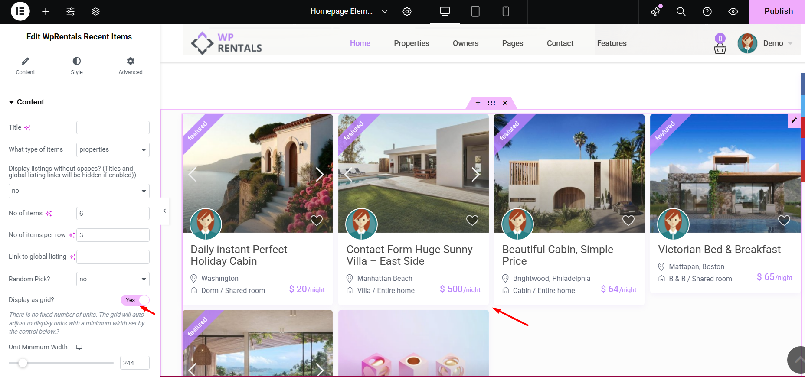This screenshot has width=805, height=377.
Task: Preview changes with the eye icon
Action: point(733,12)
